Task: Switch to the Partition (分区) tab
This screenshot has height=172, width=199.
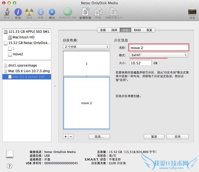Action: tap(125, 30)
